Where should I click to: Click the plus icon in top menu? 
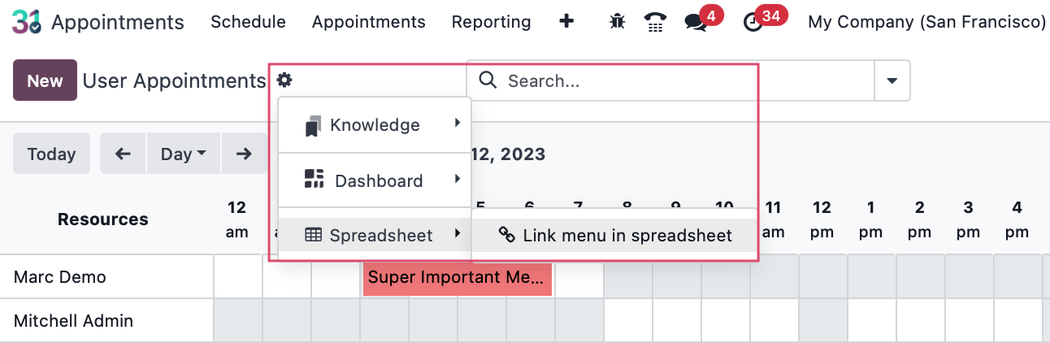pos(567,22)
